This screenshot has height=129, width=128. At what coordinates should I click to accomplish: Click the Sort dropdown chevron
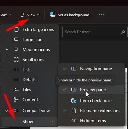[10, 15]
